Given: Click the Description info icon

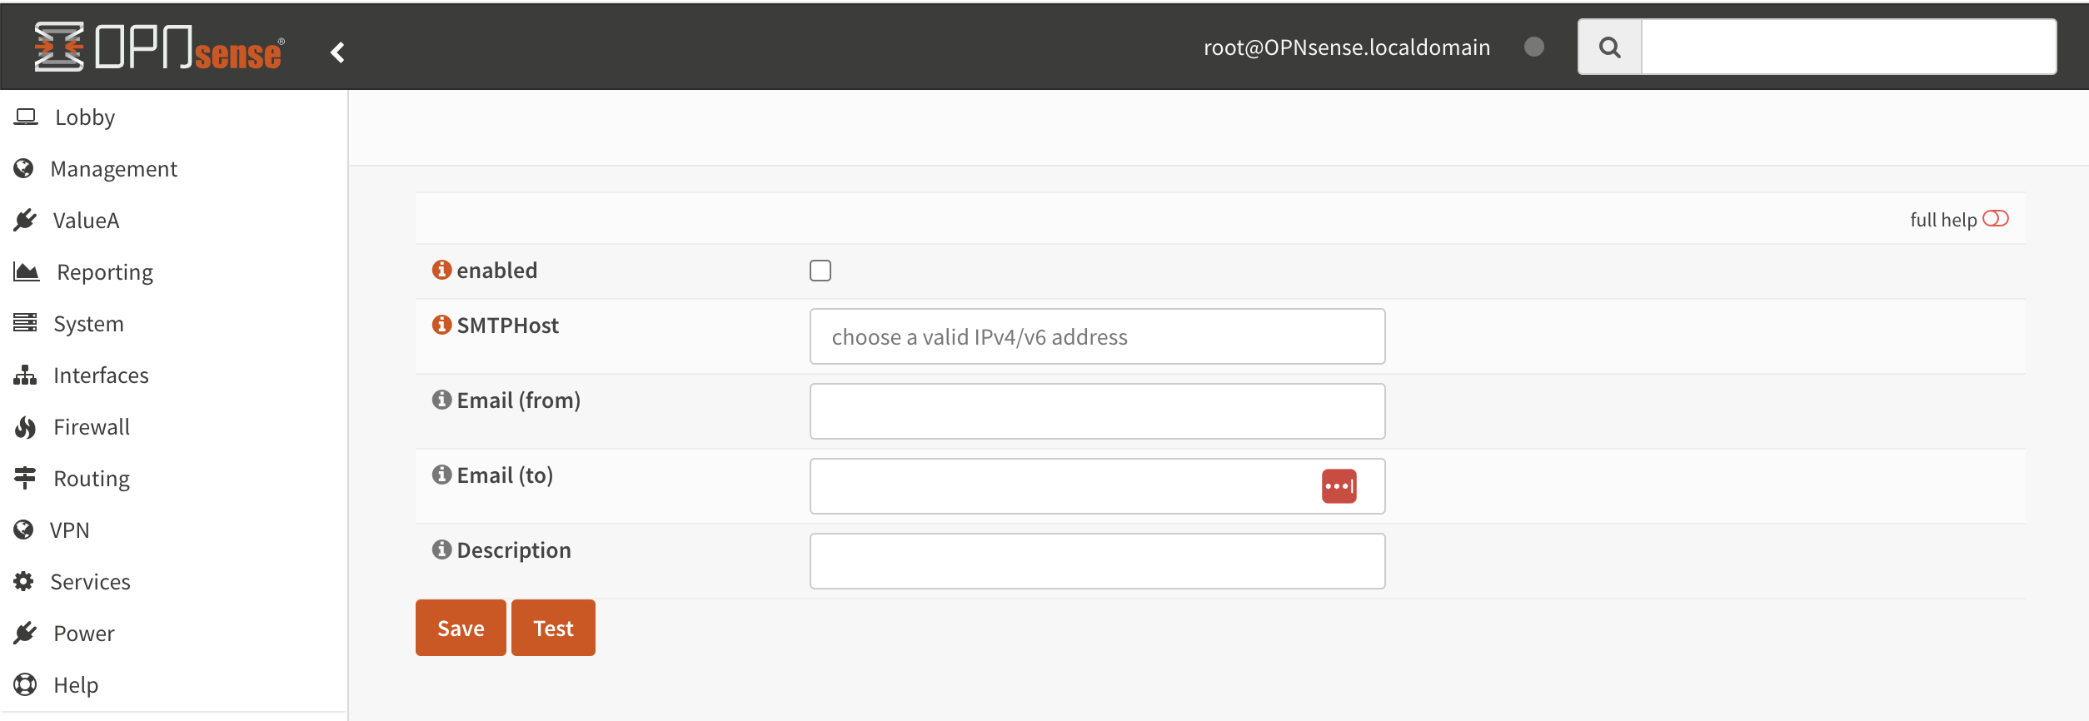Looking at the screenshot, I should click(441, 549).
